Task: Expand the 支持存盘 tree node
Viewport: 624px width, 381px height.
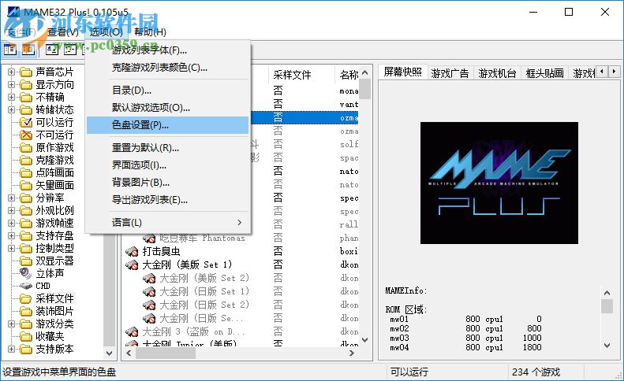Action: pos(11,235)
